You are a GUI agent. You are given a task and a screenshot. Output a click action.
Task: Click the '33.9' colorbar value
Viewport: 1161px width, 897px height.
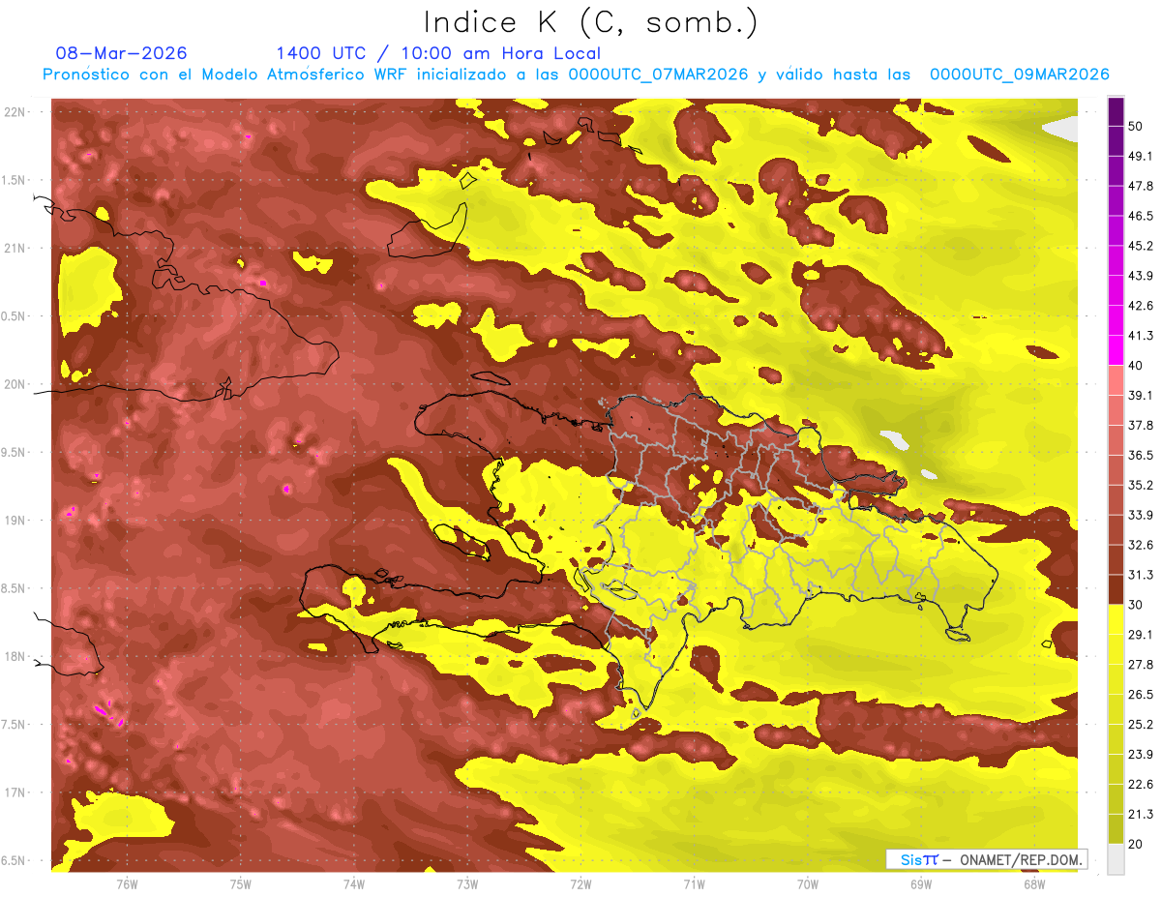point(1141,515)
